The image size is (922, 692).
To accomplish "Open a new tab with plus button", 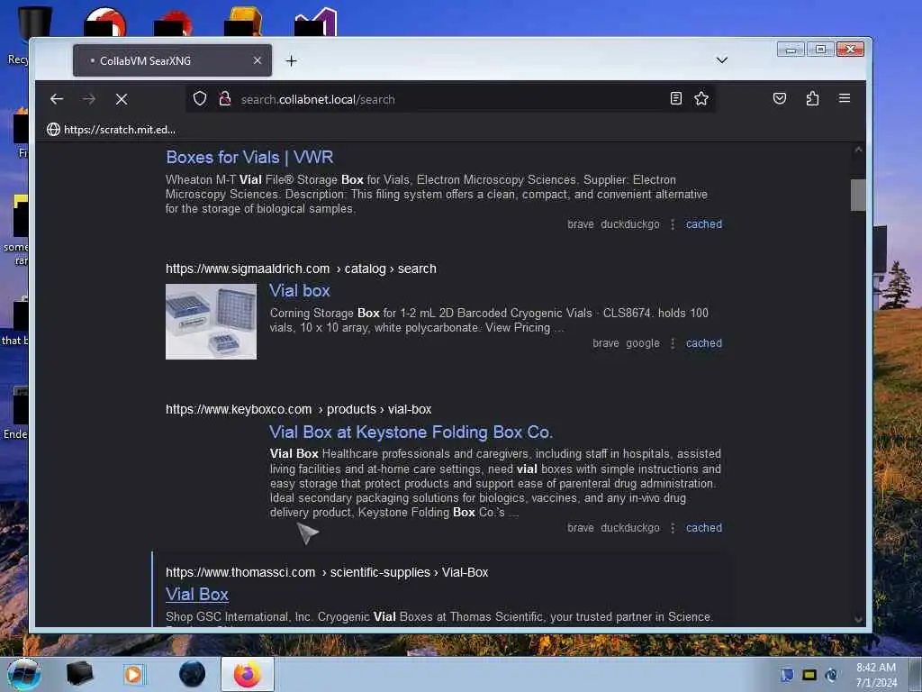I will point(291,60).
